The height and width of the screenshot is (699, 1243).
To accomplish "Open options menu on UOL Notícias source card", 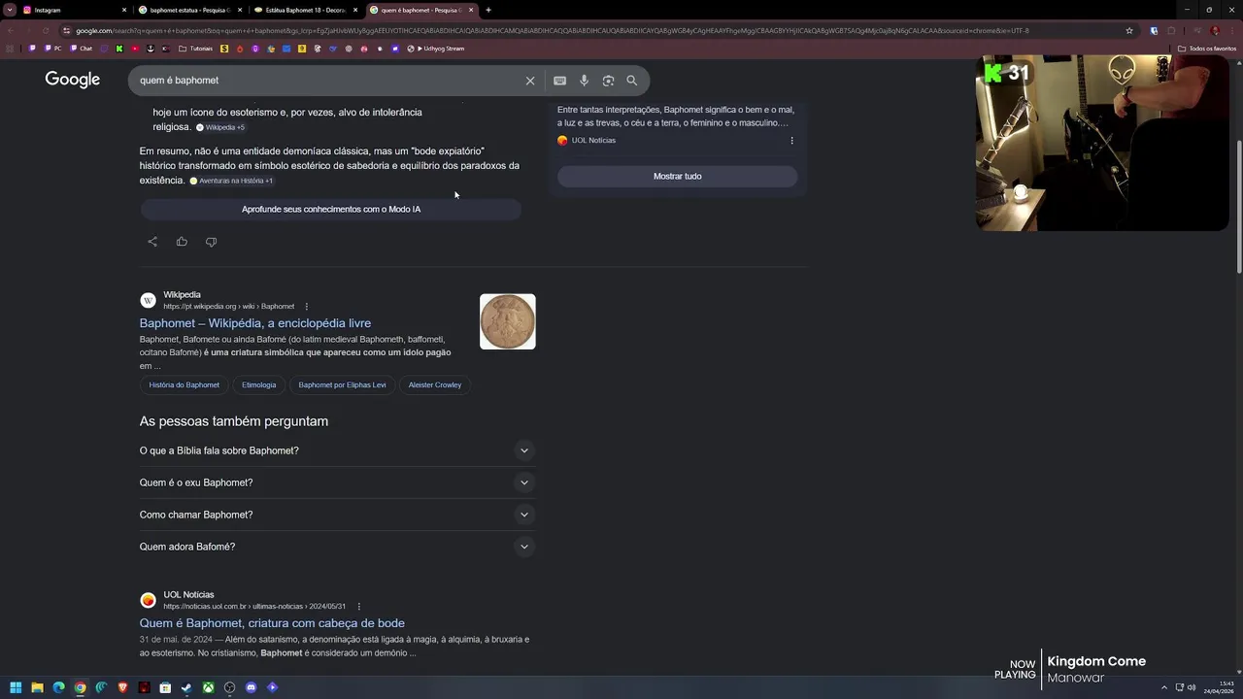I will tap(791, 141).
